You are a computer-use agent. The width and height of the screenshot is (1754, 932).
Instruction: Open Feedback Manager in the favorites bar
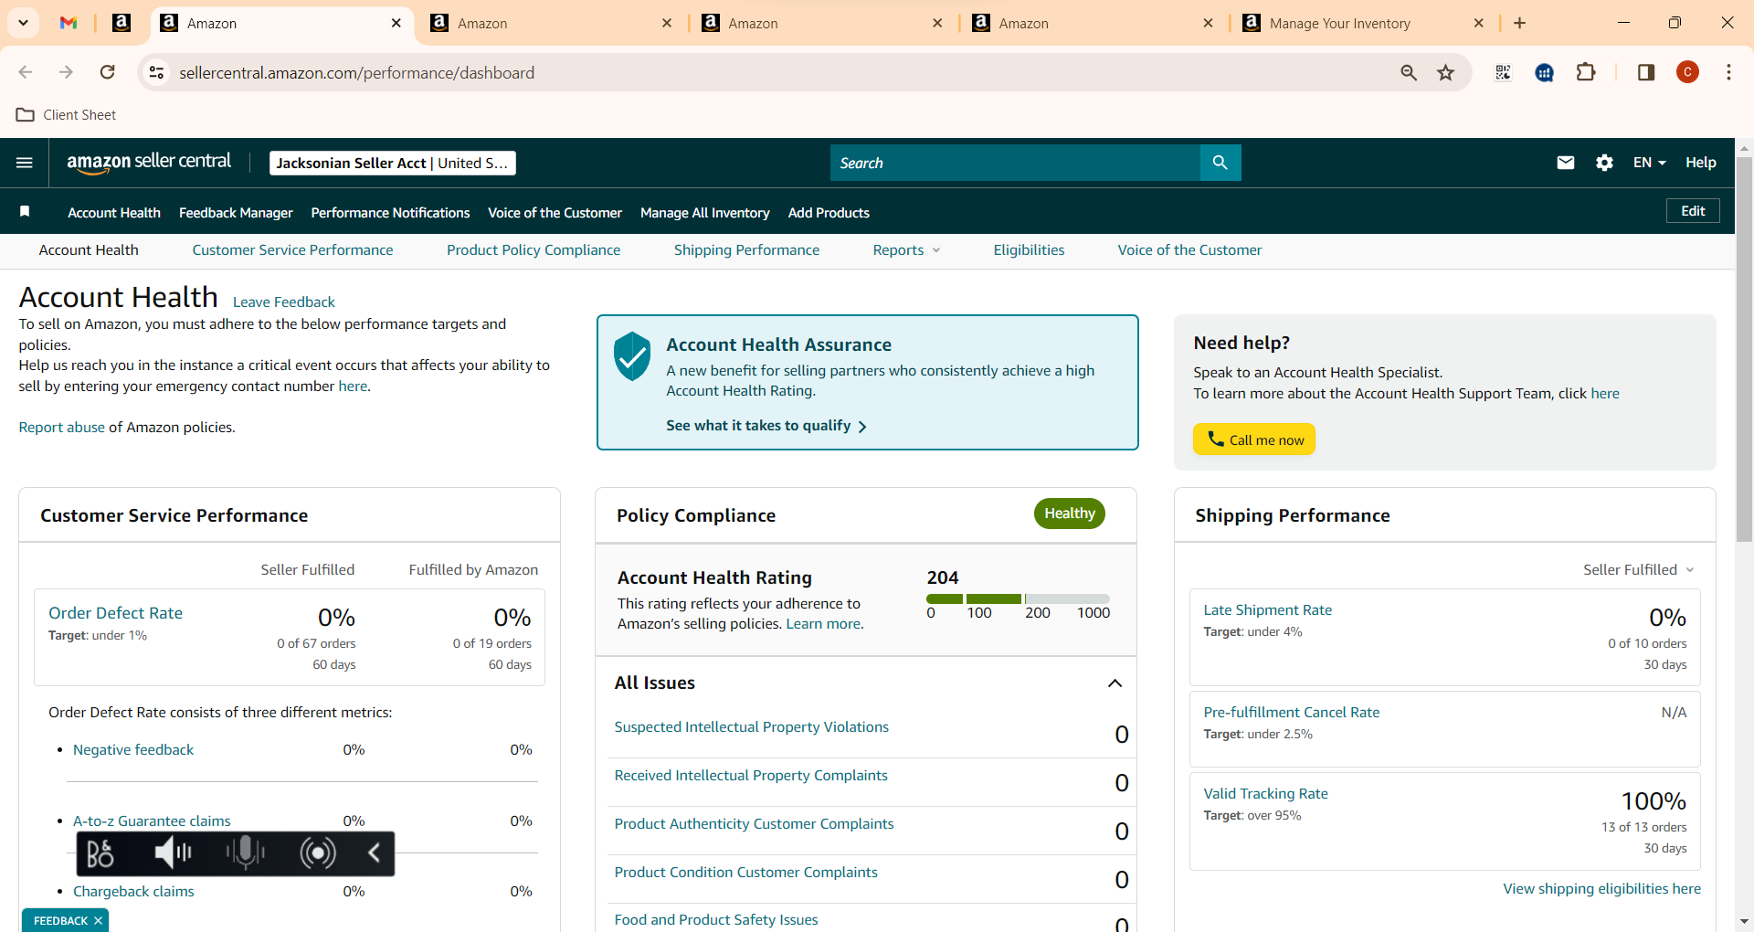tap(236, 213)
